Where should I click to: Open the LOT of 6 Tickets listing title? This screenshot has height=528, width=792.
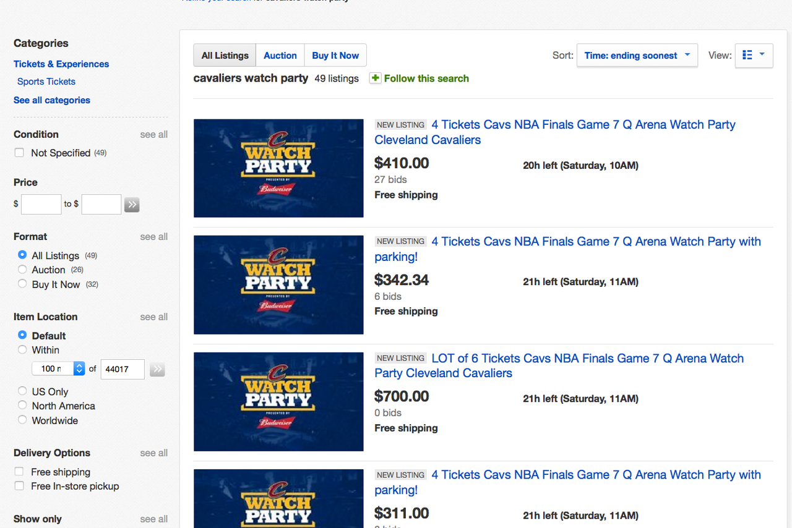click(559, 365)
